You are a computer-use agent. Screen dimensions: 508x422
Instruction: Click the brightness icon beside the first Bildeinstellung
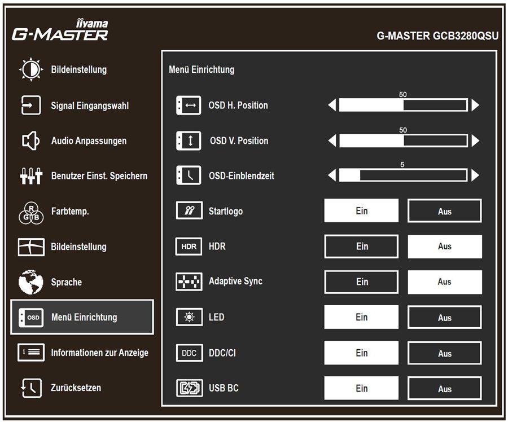31,69
